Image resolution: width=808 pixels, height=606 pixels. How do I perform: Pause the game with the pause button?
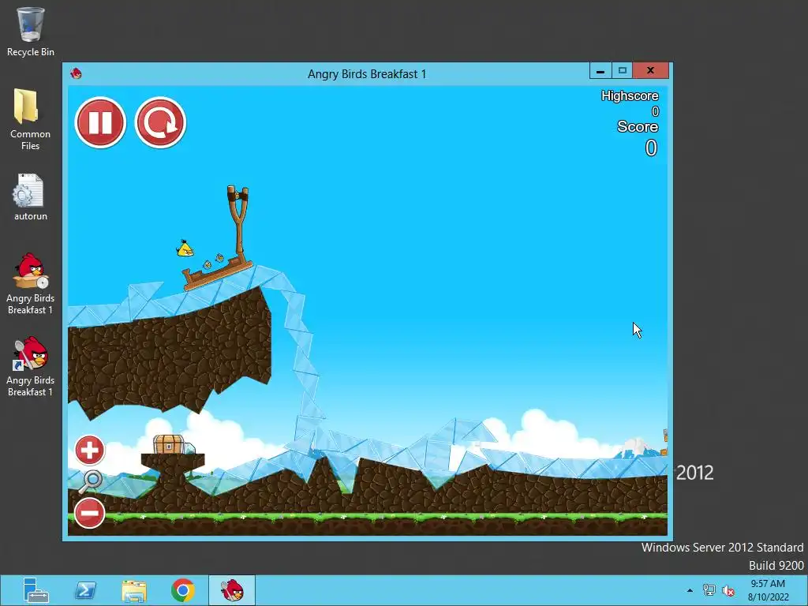coord(100,122)
